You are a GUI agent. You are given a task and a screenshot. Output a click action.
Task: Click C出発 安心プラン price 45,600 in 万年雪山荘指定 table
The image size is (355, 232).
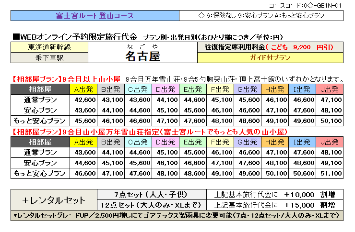[x=140, y=163]
